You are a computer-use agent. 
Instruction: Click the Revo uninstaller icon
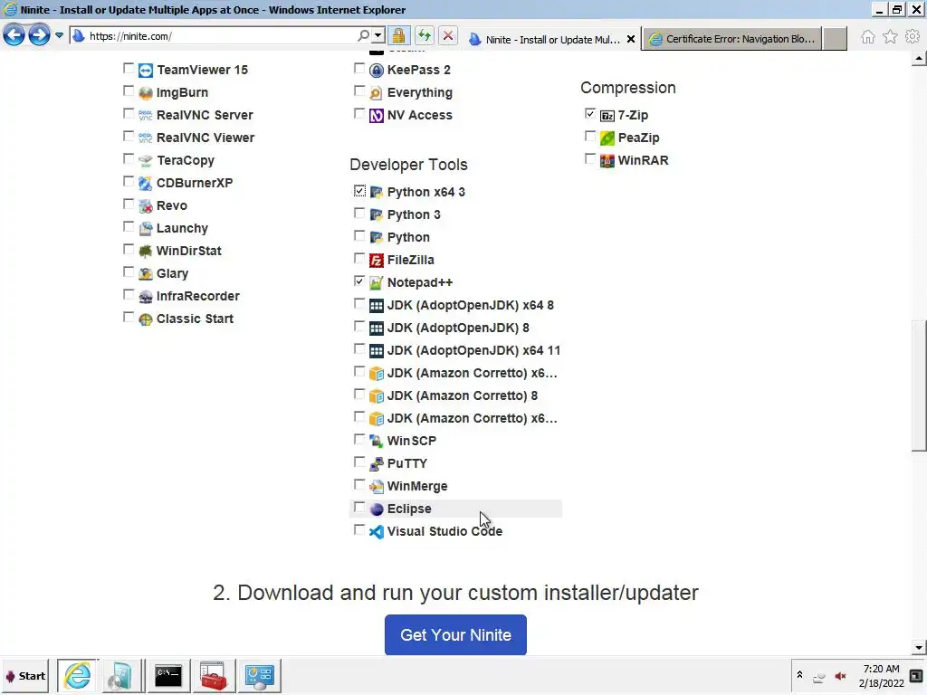[x=146, y=206]
